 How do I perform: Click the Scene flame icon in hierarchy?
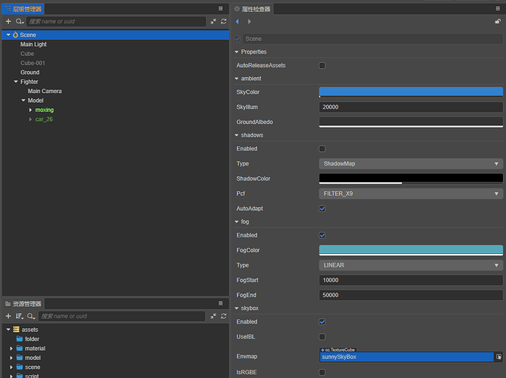(x=15, y=35)
